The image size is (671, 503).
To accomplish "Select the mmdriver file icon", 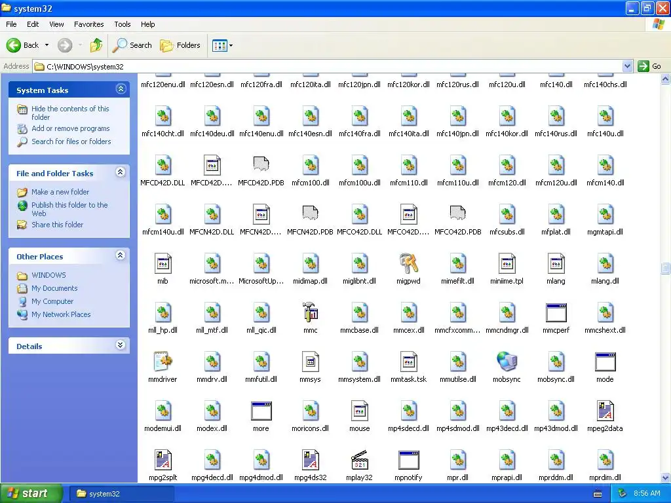I will (x=163, y=362).
